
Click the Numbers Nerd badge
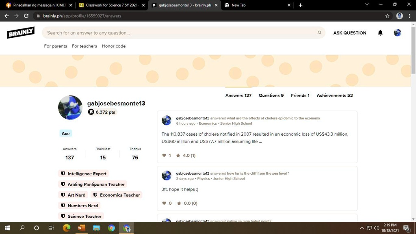tap(79, 205)
